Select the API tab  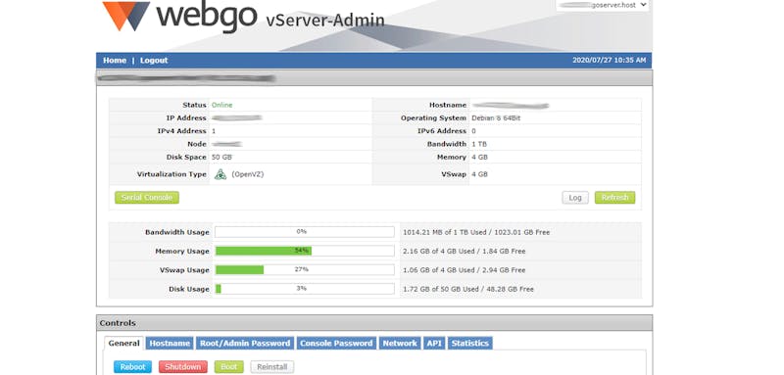[x=434, y=343]
